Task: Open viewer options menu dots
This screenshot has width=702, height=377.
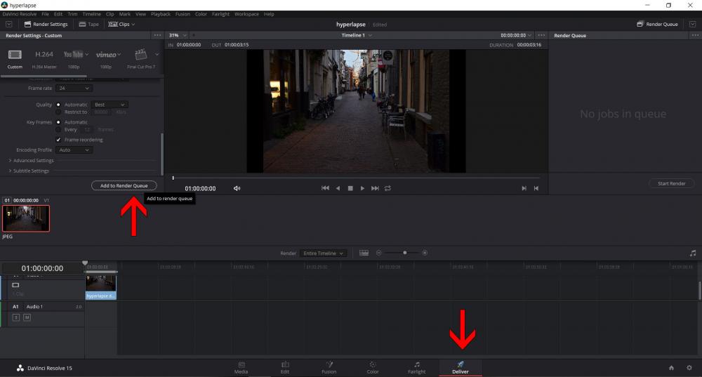Action: pos(541,35)
